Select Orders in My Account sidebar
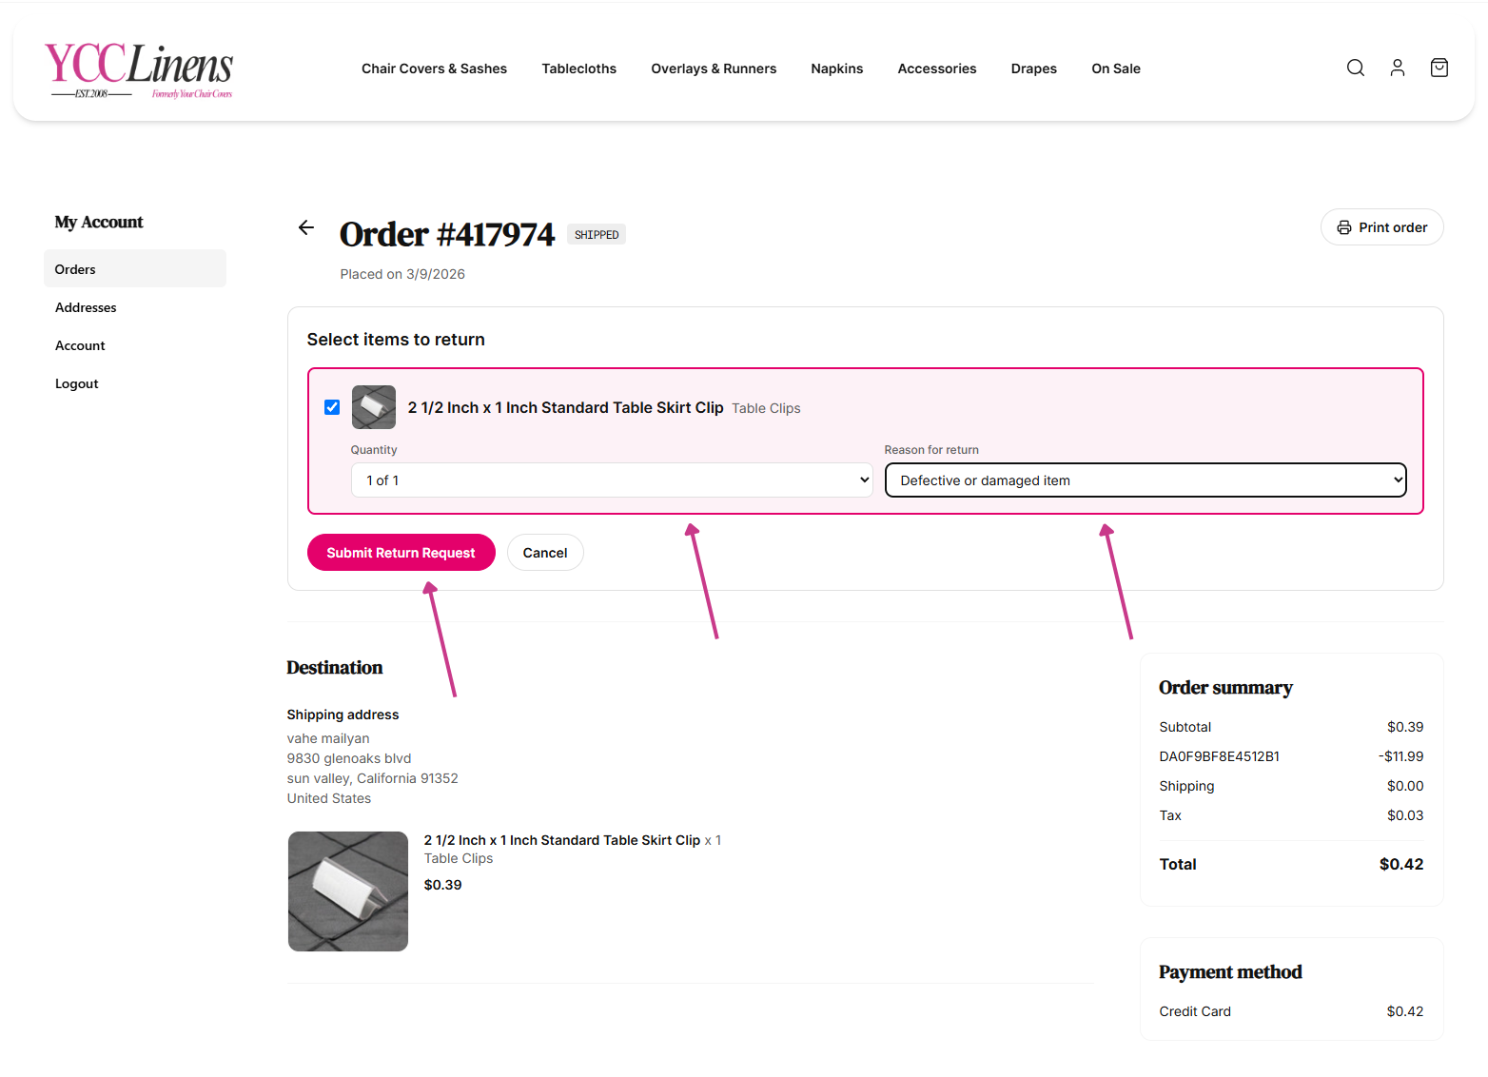This screenshot has width=1488, height=1077. click(135, 269)
